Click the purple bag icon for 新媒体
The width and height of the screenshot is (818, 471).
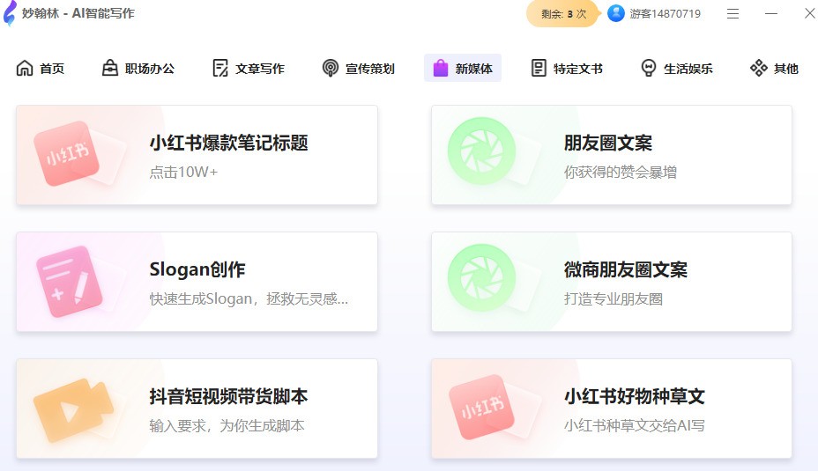click(x=441, y=68)
